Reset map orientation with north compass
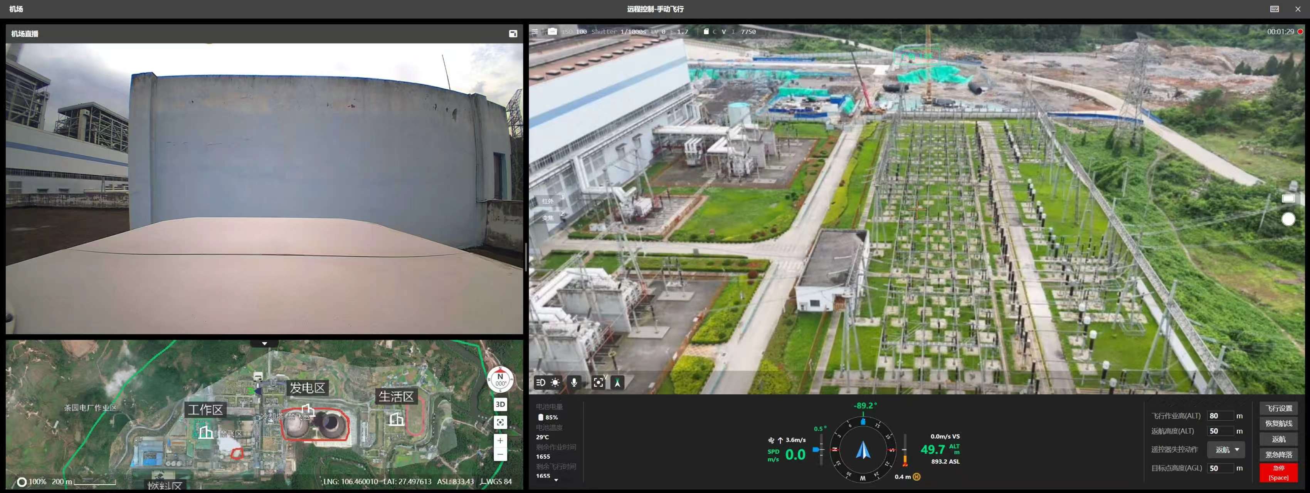This screenshot has height=493, width=1310. (500, 379)
